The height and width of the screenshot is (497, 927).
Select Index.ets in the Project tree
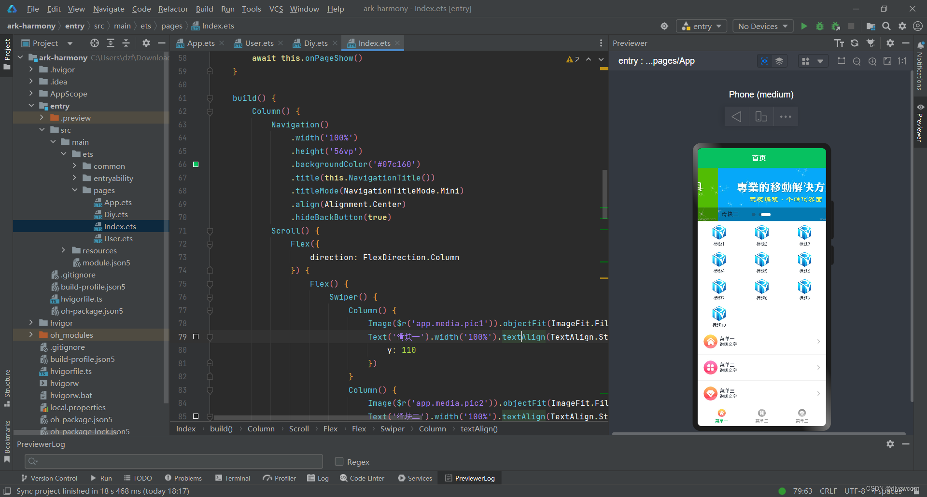click(x=120, y=226)
